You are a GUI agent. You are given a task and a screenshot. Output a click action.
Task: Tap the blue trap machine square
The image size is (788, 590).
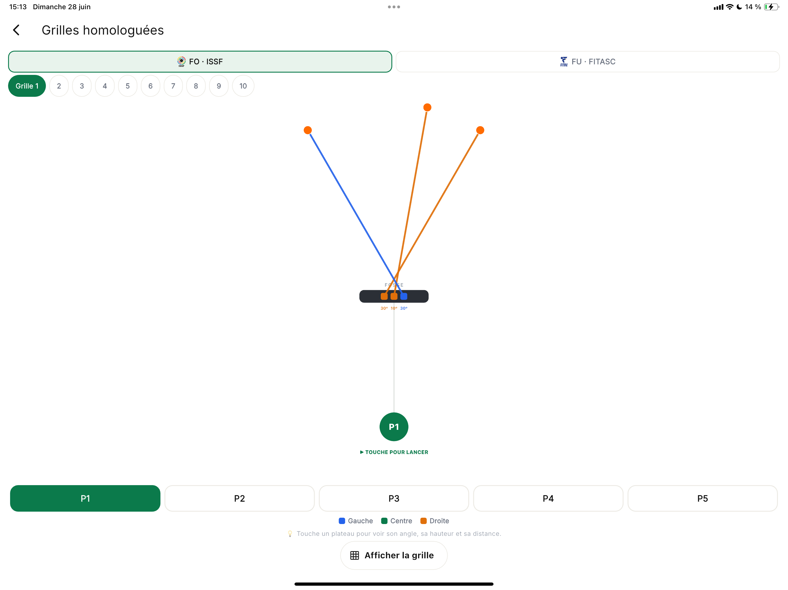point(404,296)
